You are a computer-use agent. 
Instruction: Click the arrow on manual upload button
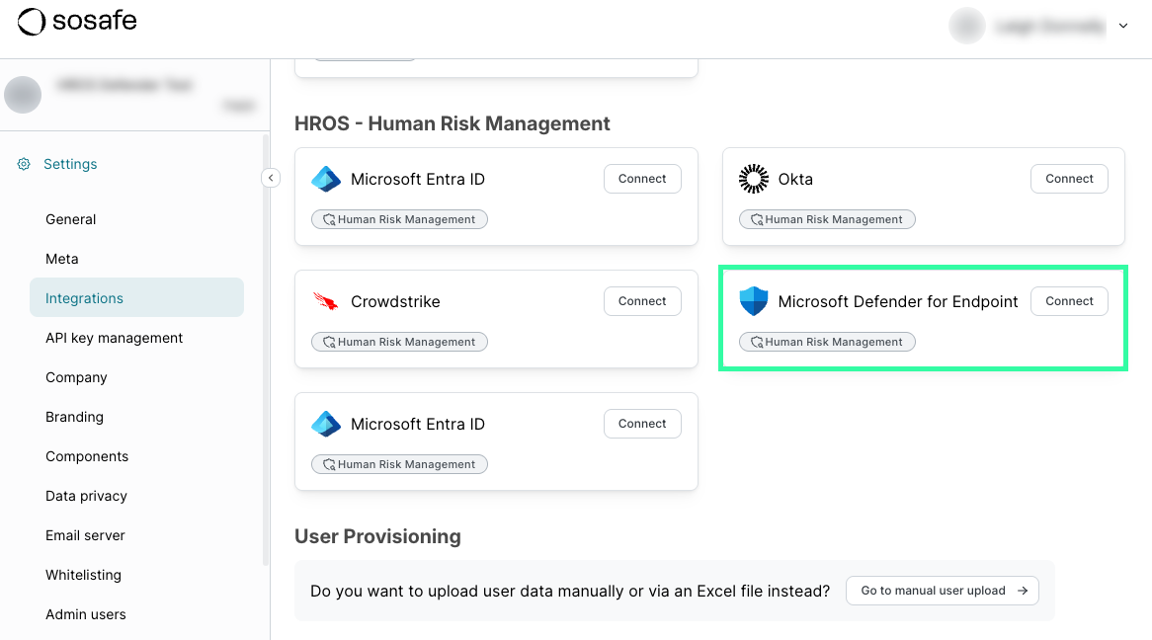[1022, 591]
